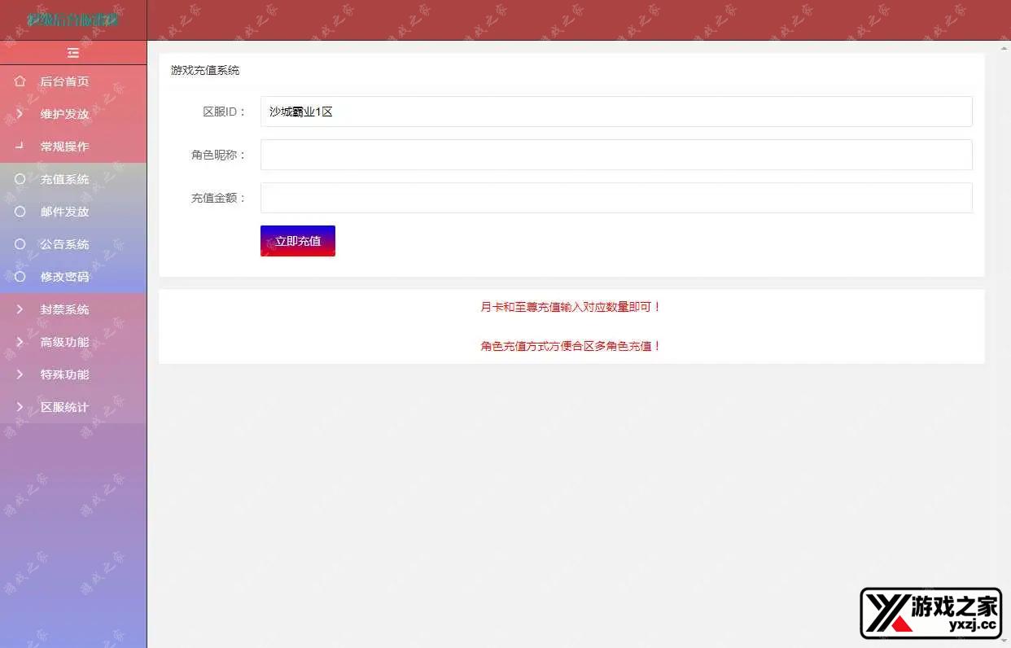Click circle icon beside 公告系统
This screenshot has height=648, width=1011.
point(20,244)
